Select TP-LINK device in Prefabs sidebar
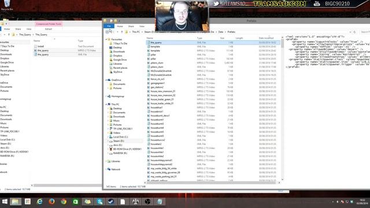Viewport: 370px width, 208px height. point(123,129)
